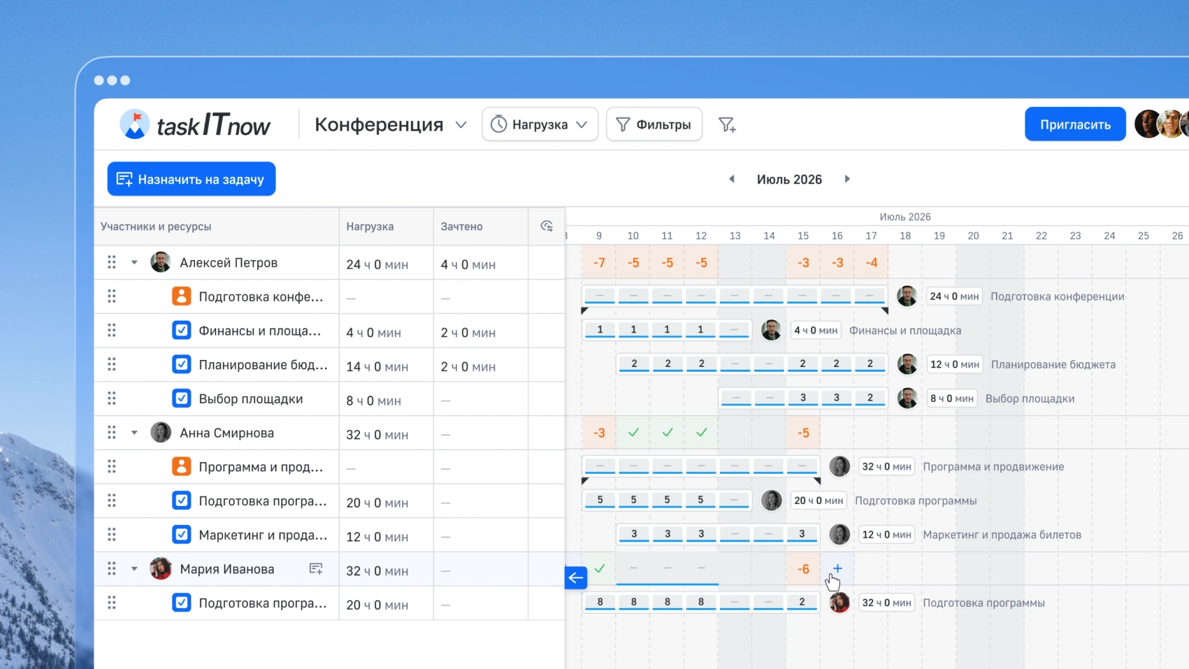
Task: Click drag handle of Анна Смирнова row
Action: (111, 433)
